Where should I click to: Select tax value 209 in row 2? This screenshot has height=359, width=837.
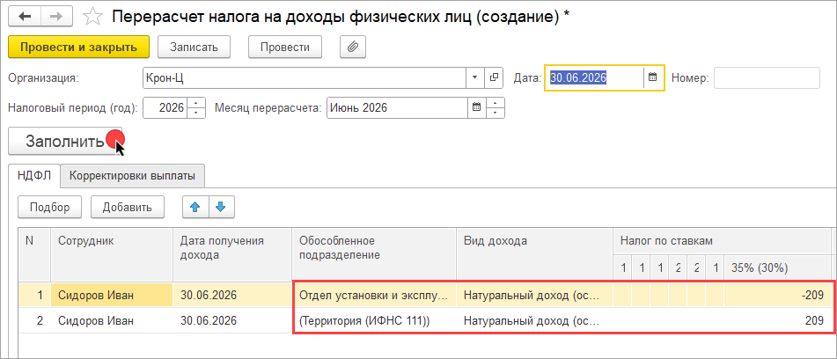click(x=776, y=321)
